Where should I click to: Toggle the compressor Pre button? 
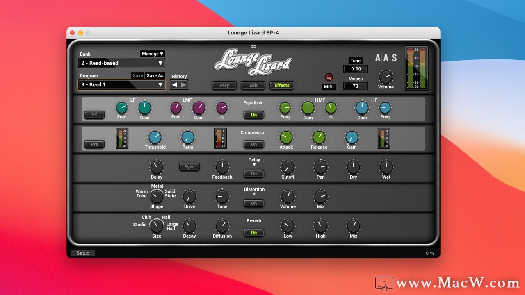pyautogui.click(x=94, y=144)
